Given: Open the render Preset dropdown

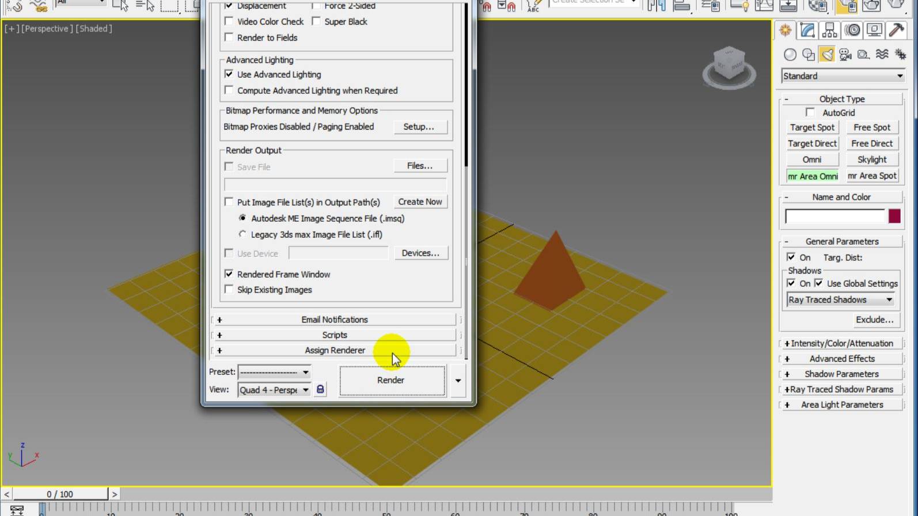Looking at the screenshot, I should (x=275, y=372).
